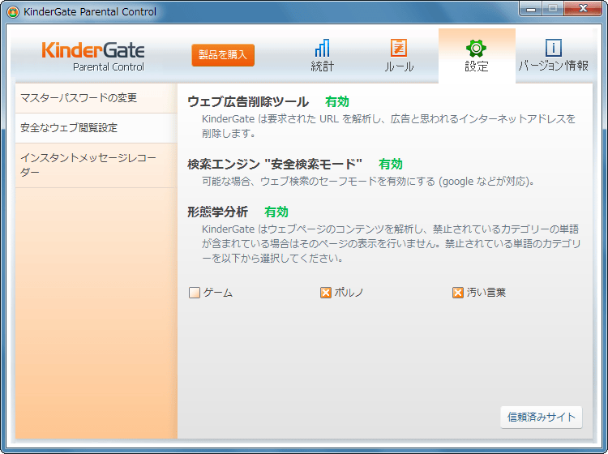Toggle 有効 status for ウェブ広告削除ツール
This screenshot has height=454, width=608.
click(337, 101)
